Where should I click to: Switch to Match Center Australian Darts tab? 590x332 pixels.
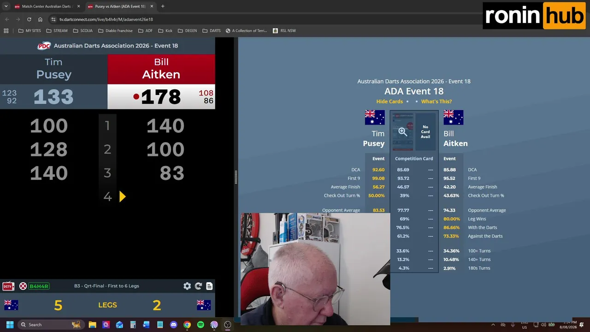[47, 6]
